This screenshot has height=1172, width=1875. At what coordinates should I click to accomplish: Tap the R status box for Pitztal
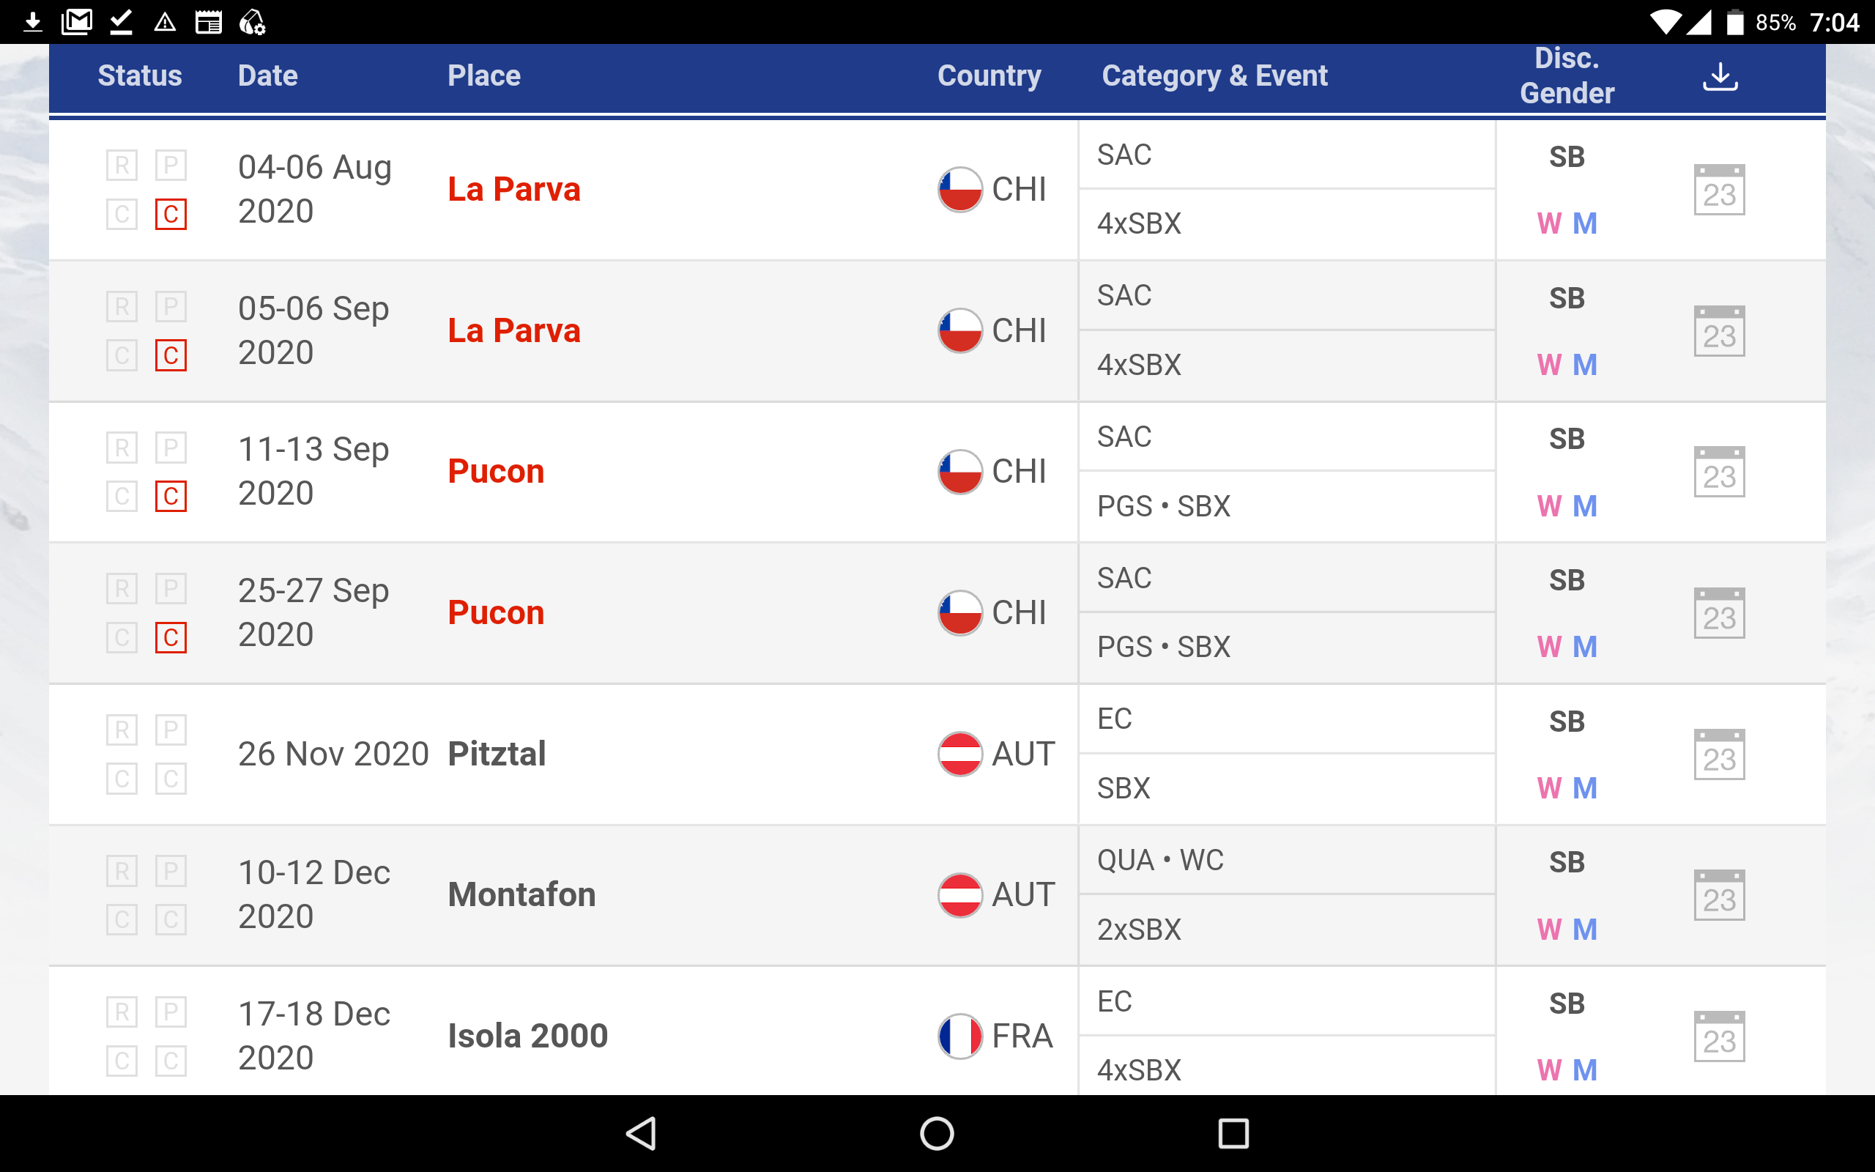click(x=122, y=730)
